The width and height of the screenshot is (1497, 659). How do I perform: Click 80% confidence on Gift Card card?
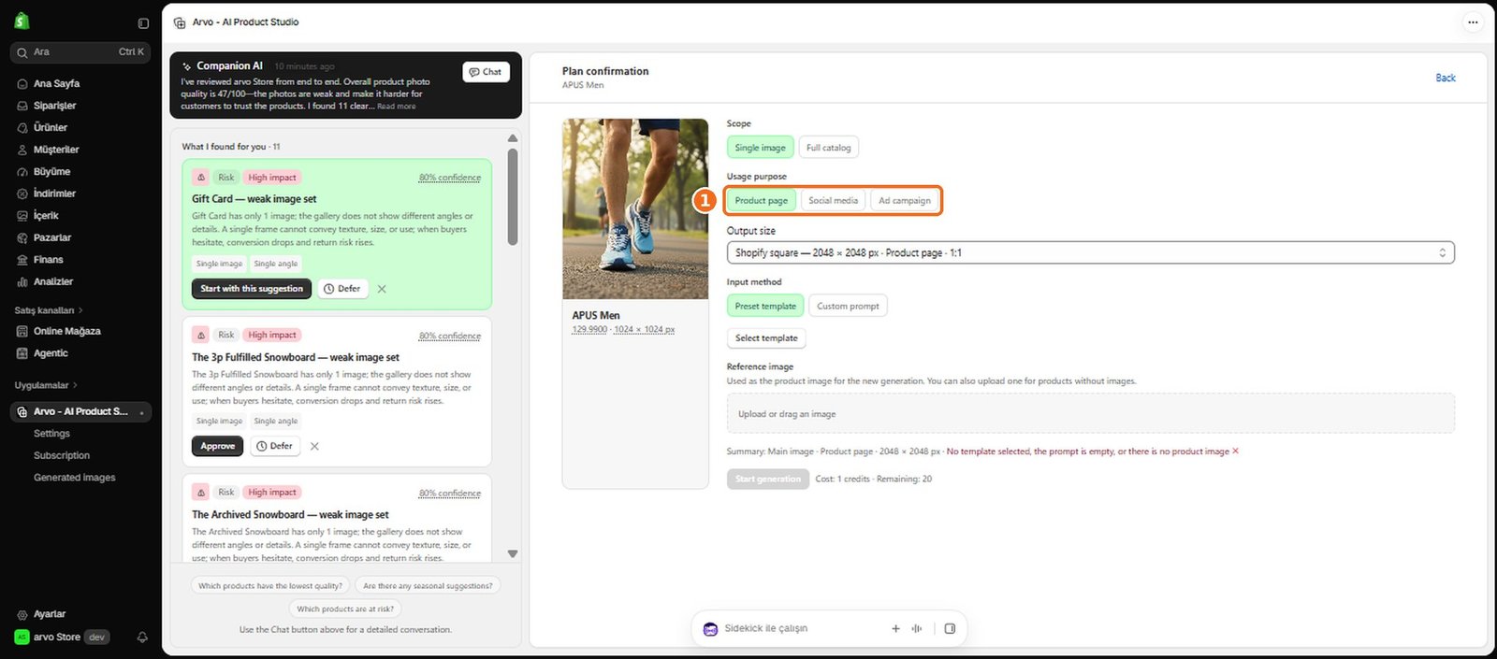[450, 178]
